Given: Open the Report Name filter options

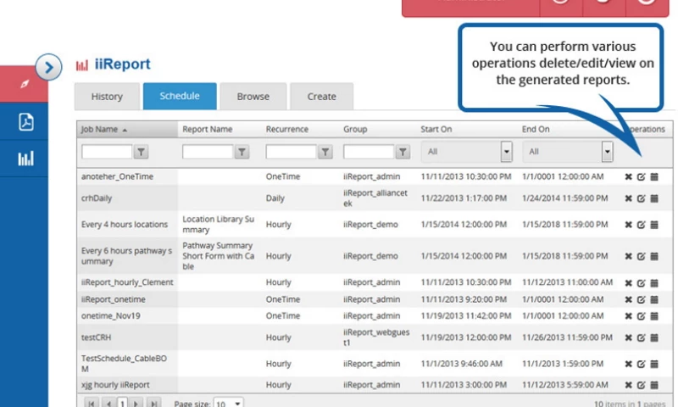Looking at the screenshot, I should coord(242,152).
